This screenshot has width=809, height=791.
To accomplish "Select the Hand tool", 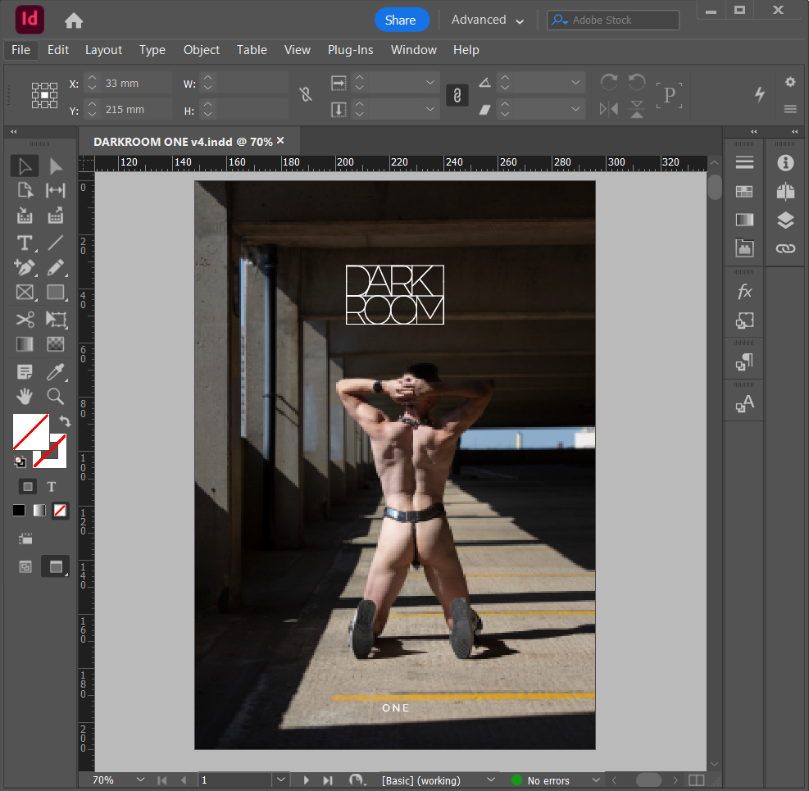I will click(x=25, y=396).
